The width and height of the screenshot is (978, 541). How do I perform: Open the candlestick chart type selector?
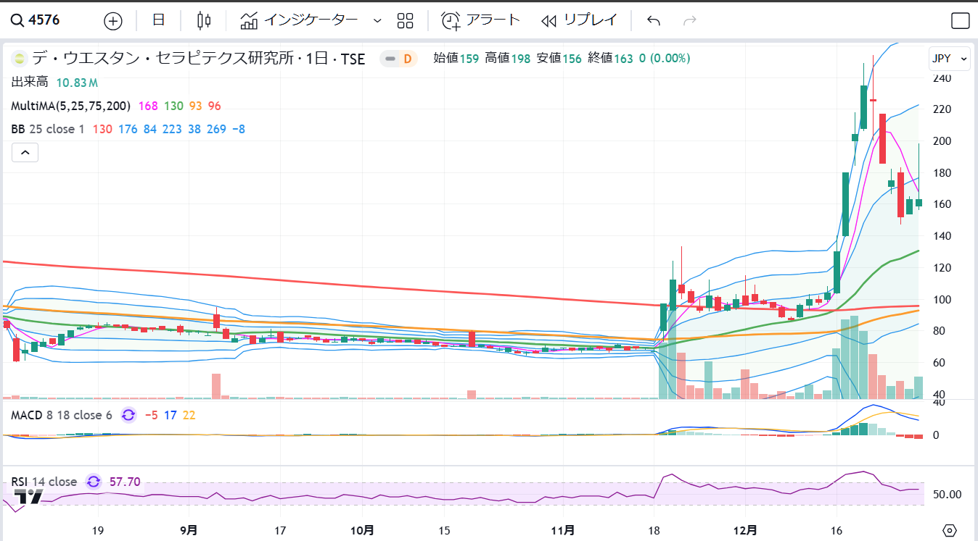point(204,20)
